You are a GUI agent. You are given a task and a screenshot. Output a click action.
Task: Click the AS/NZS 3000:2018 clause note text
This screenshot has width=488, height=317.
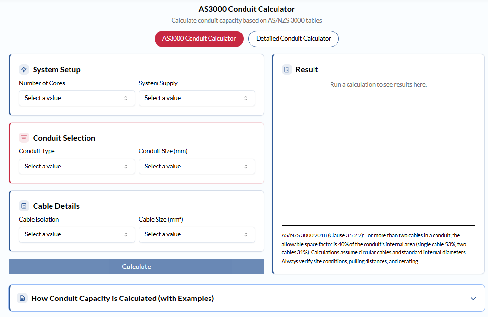coord(379,248)
